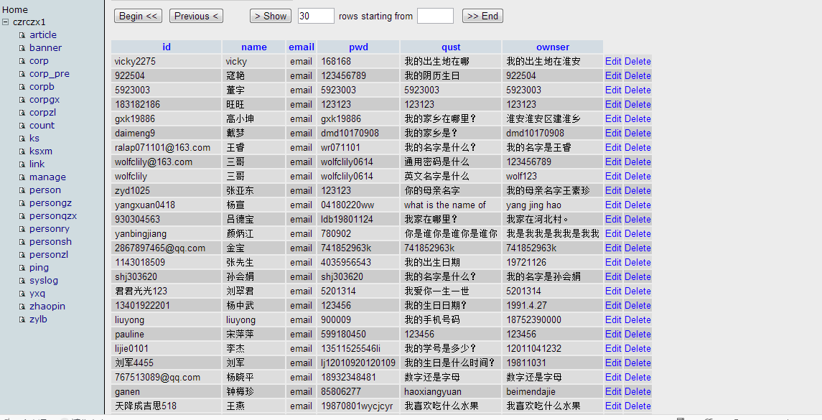Edit the liuyong row
This screenshot has width=822, height=420.
(613, 320)
